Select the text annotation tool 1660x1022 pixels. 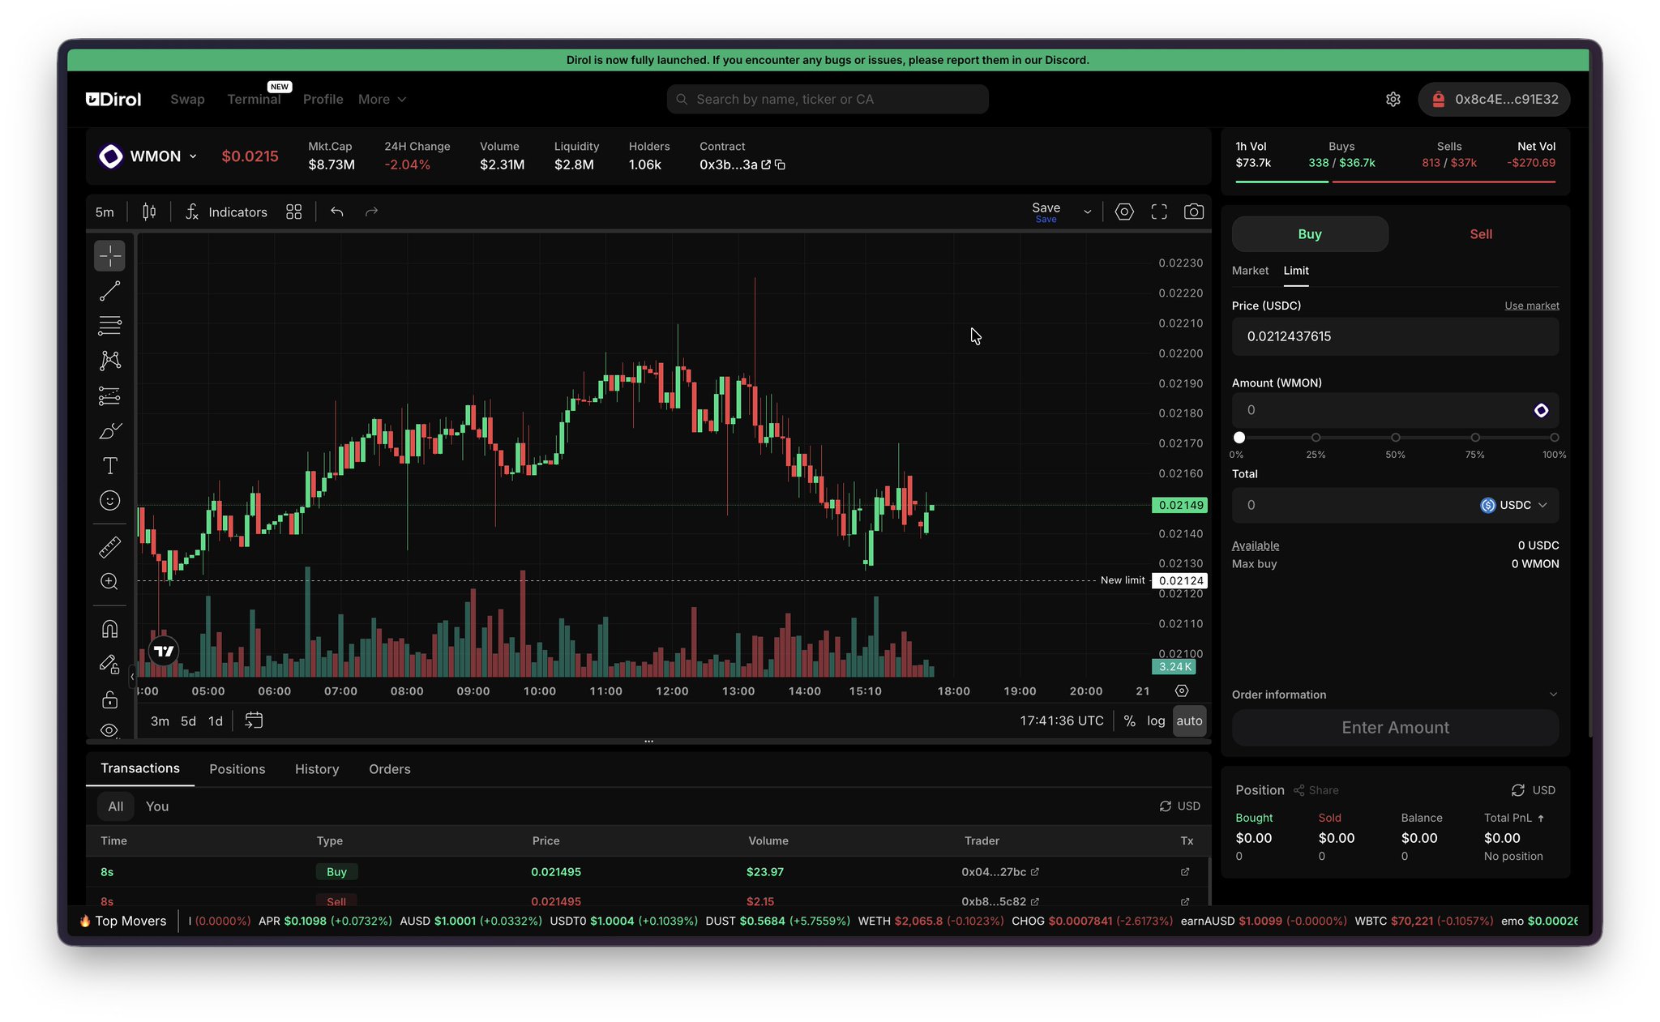[109, 466]
